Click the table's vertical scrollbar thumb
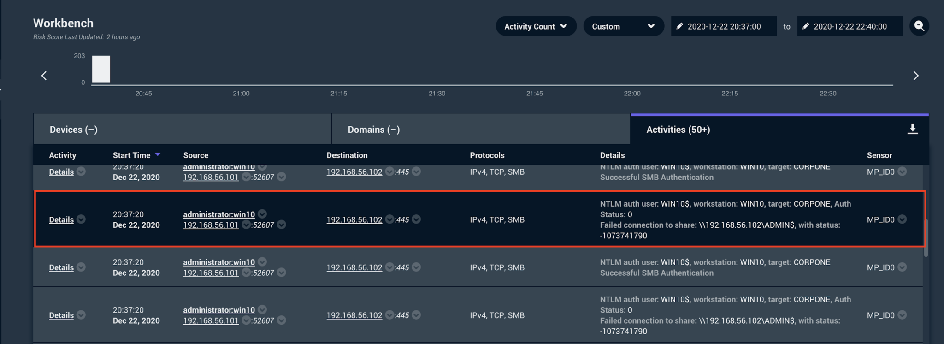 tap(926, 237)
